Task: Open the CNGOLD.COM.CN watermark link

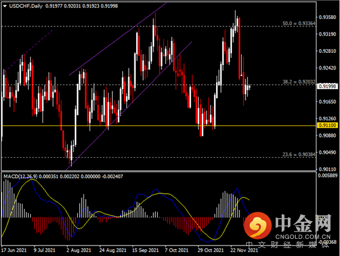Action: pos(303,237)
